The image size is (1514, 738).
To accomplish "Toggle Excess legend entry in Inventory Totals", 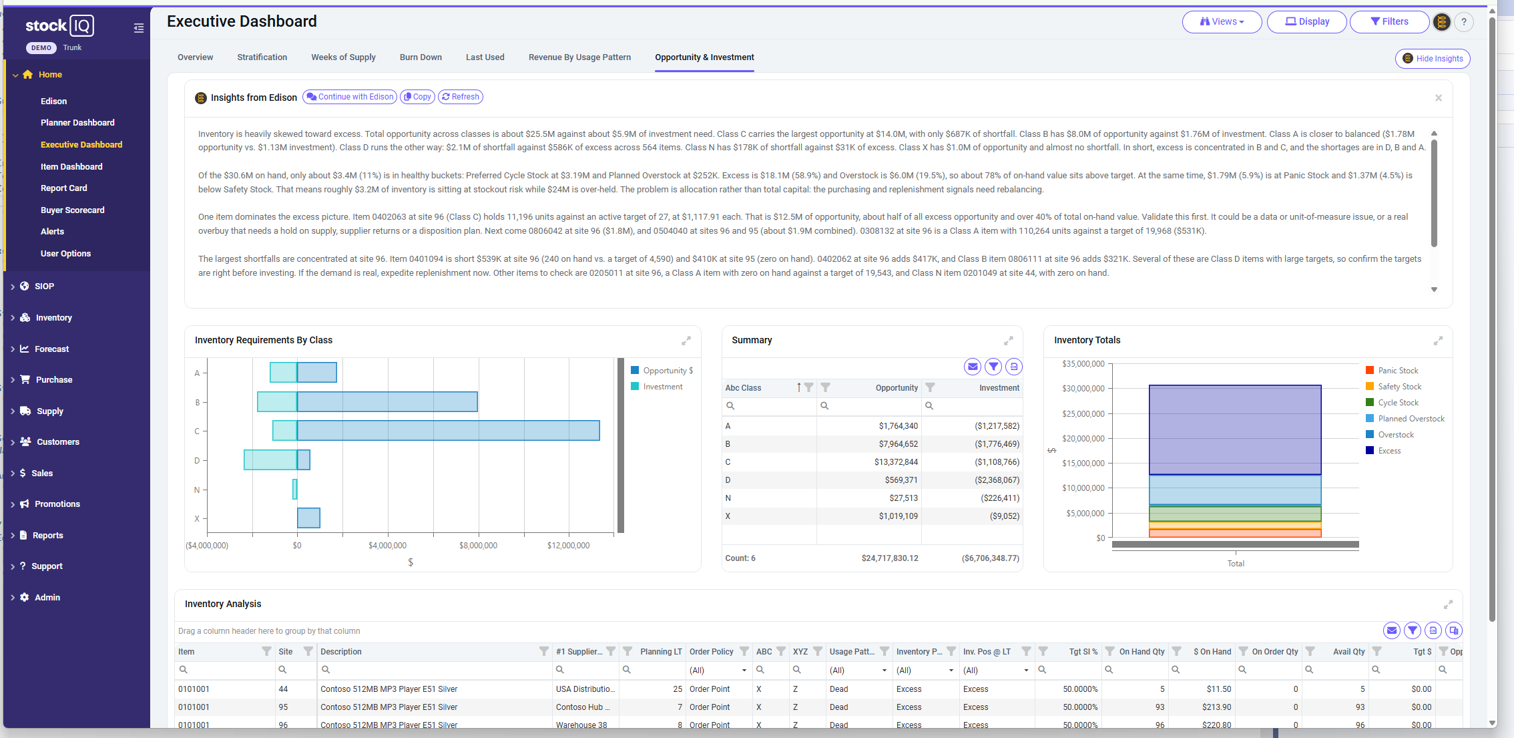I will click(x=1383, y=451).
